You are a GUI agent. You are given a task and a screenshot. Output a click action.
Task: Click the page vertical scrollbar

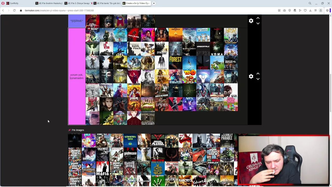point(330,93)
